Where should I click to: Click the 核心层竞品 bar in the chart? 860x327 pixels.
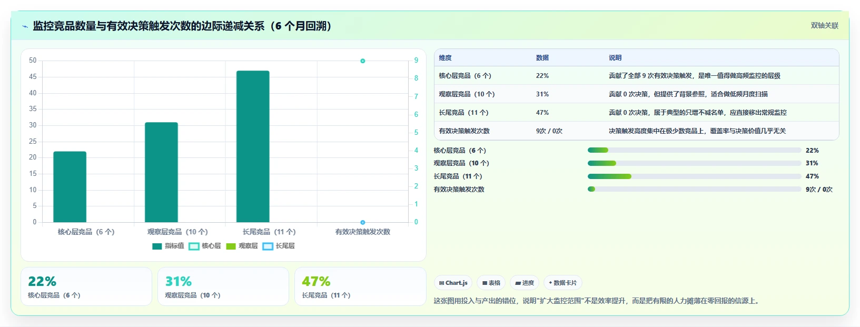tap(70, 187)
